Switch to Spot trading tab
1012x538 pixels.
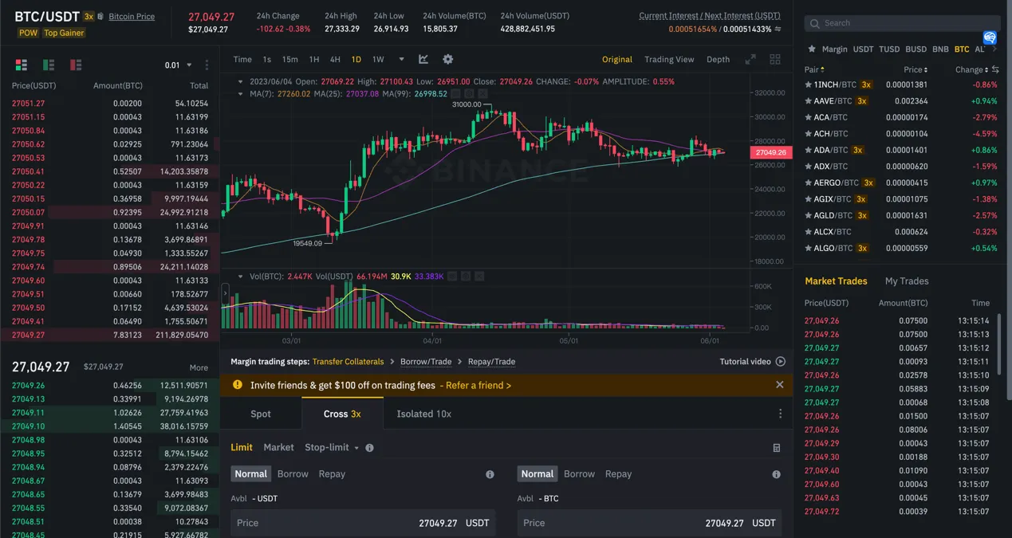(x=261, y=414)
